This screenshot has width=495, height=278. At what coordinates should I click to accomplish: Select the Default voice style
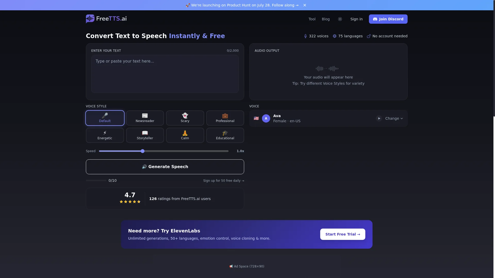(105, 118)
